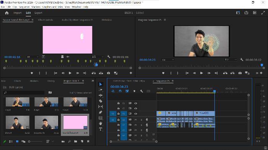Select the Rectangle tool
The image size is (268, 150).
[x=100, y=118]
